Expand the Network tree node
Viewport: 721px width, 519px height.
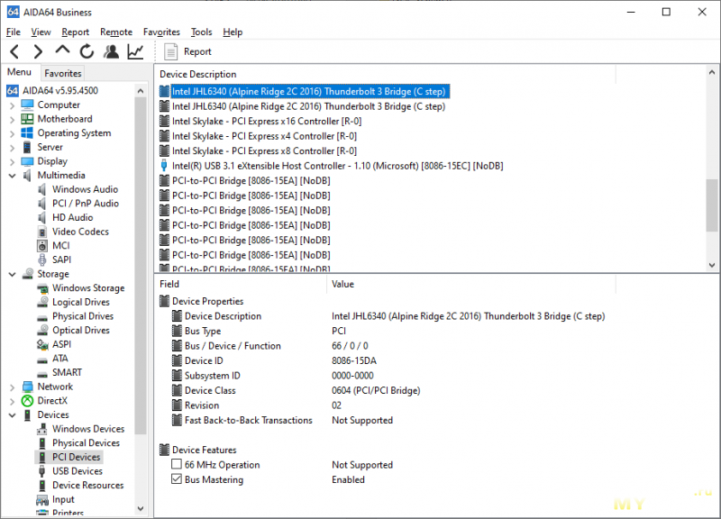click(x=13, y=387)
